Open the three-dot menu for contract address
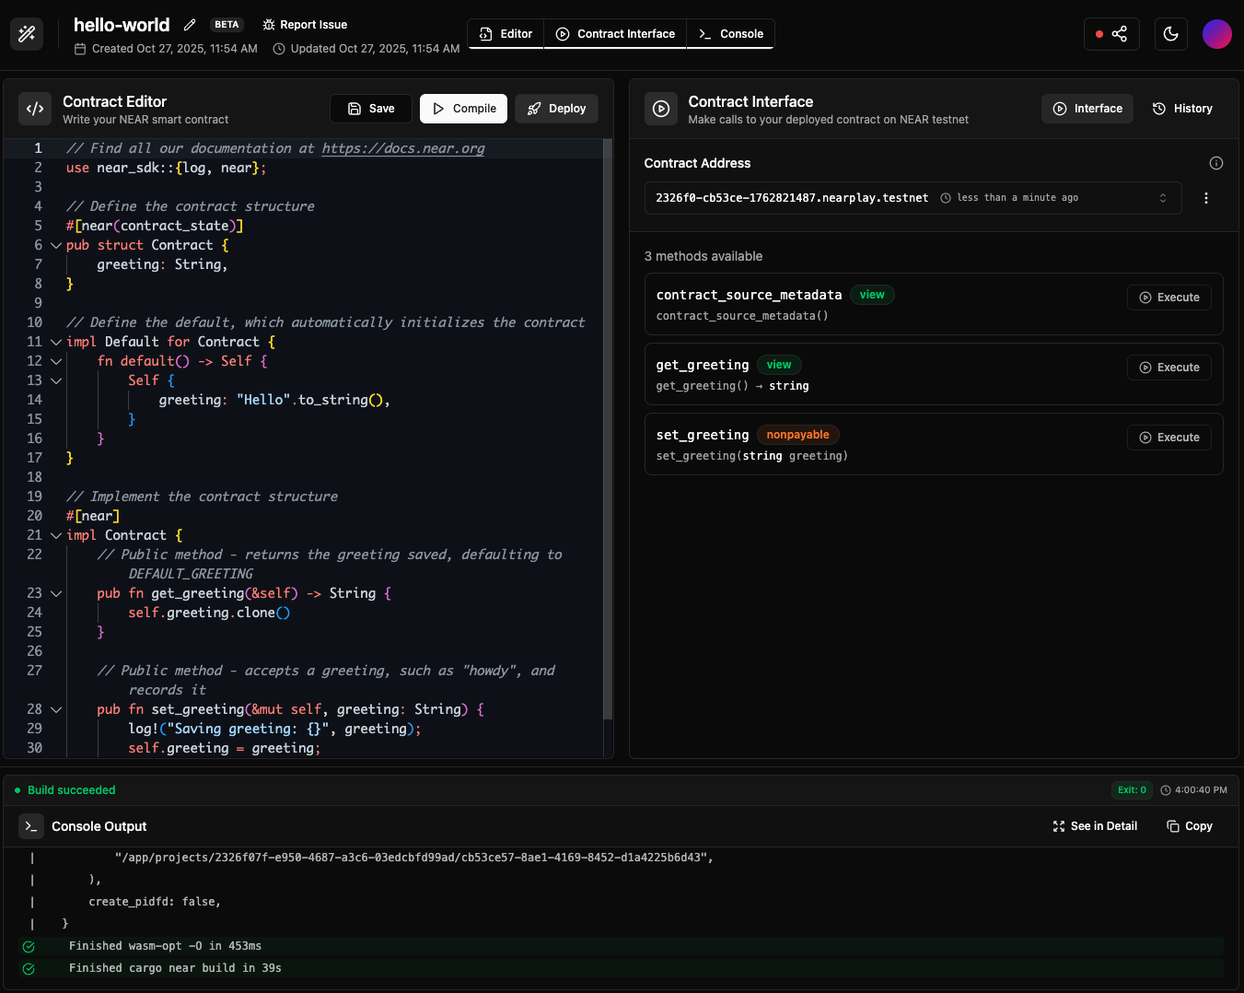The height and width of the screenshot is (993, 1244). (x=1205, y=198)
